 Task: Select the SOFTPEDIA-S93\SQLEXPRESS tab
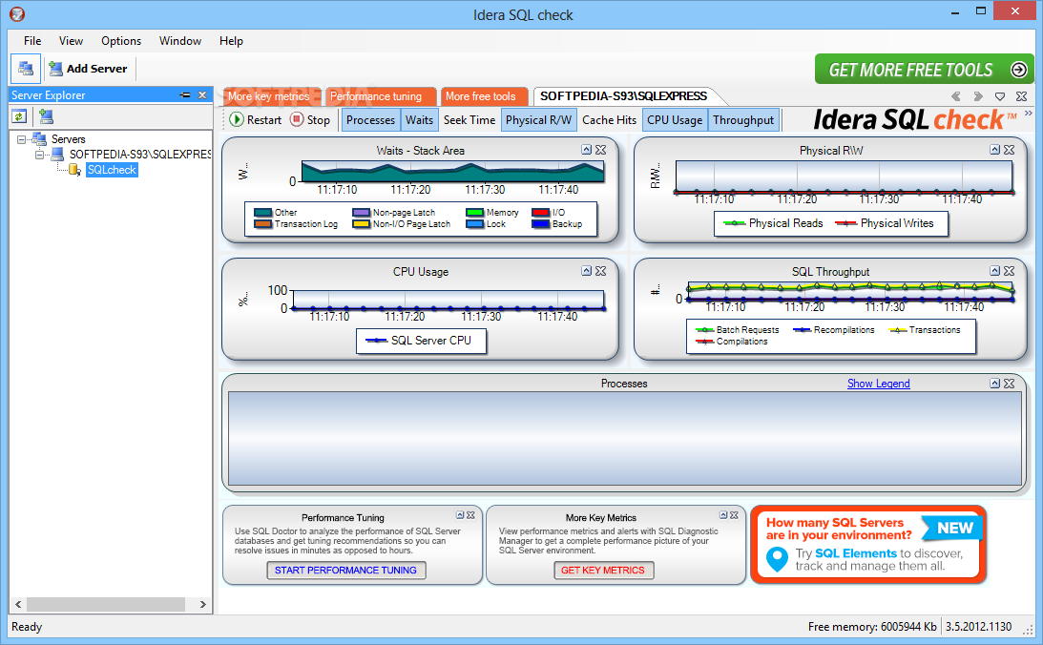coord(623,96)
